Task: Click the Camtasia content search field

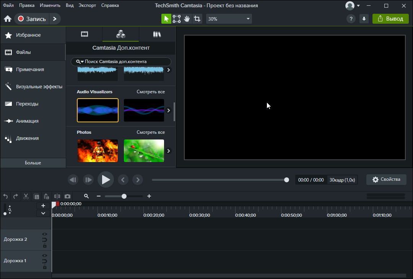Action: pos(121,62)
